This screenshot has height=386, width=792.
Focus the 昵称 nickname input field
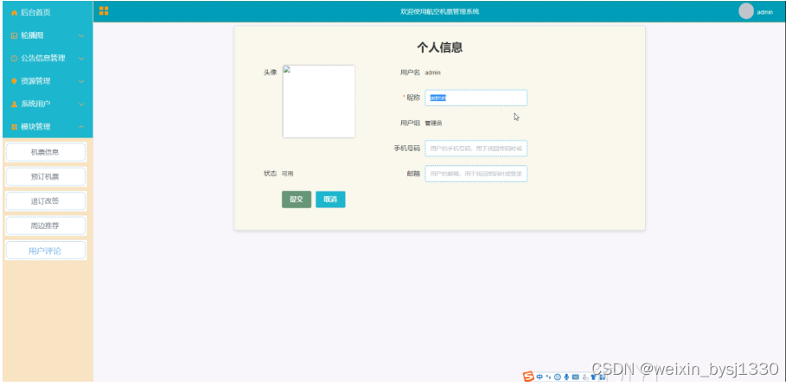(476, 98)
